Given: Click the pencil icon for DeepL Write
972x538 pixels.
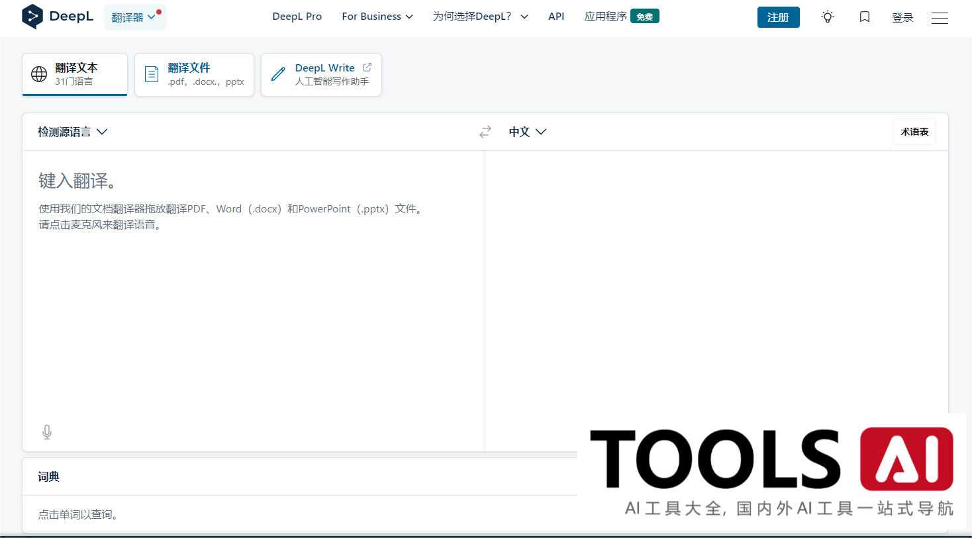Looking at the screenshot, I should 279,74.
